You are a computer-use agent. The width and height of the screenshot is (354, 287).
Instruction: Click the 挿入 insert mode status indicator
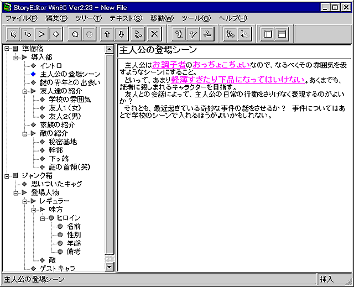click(x=326, y=279)
